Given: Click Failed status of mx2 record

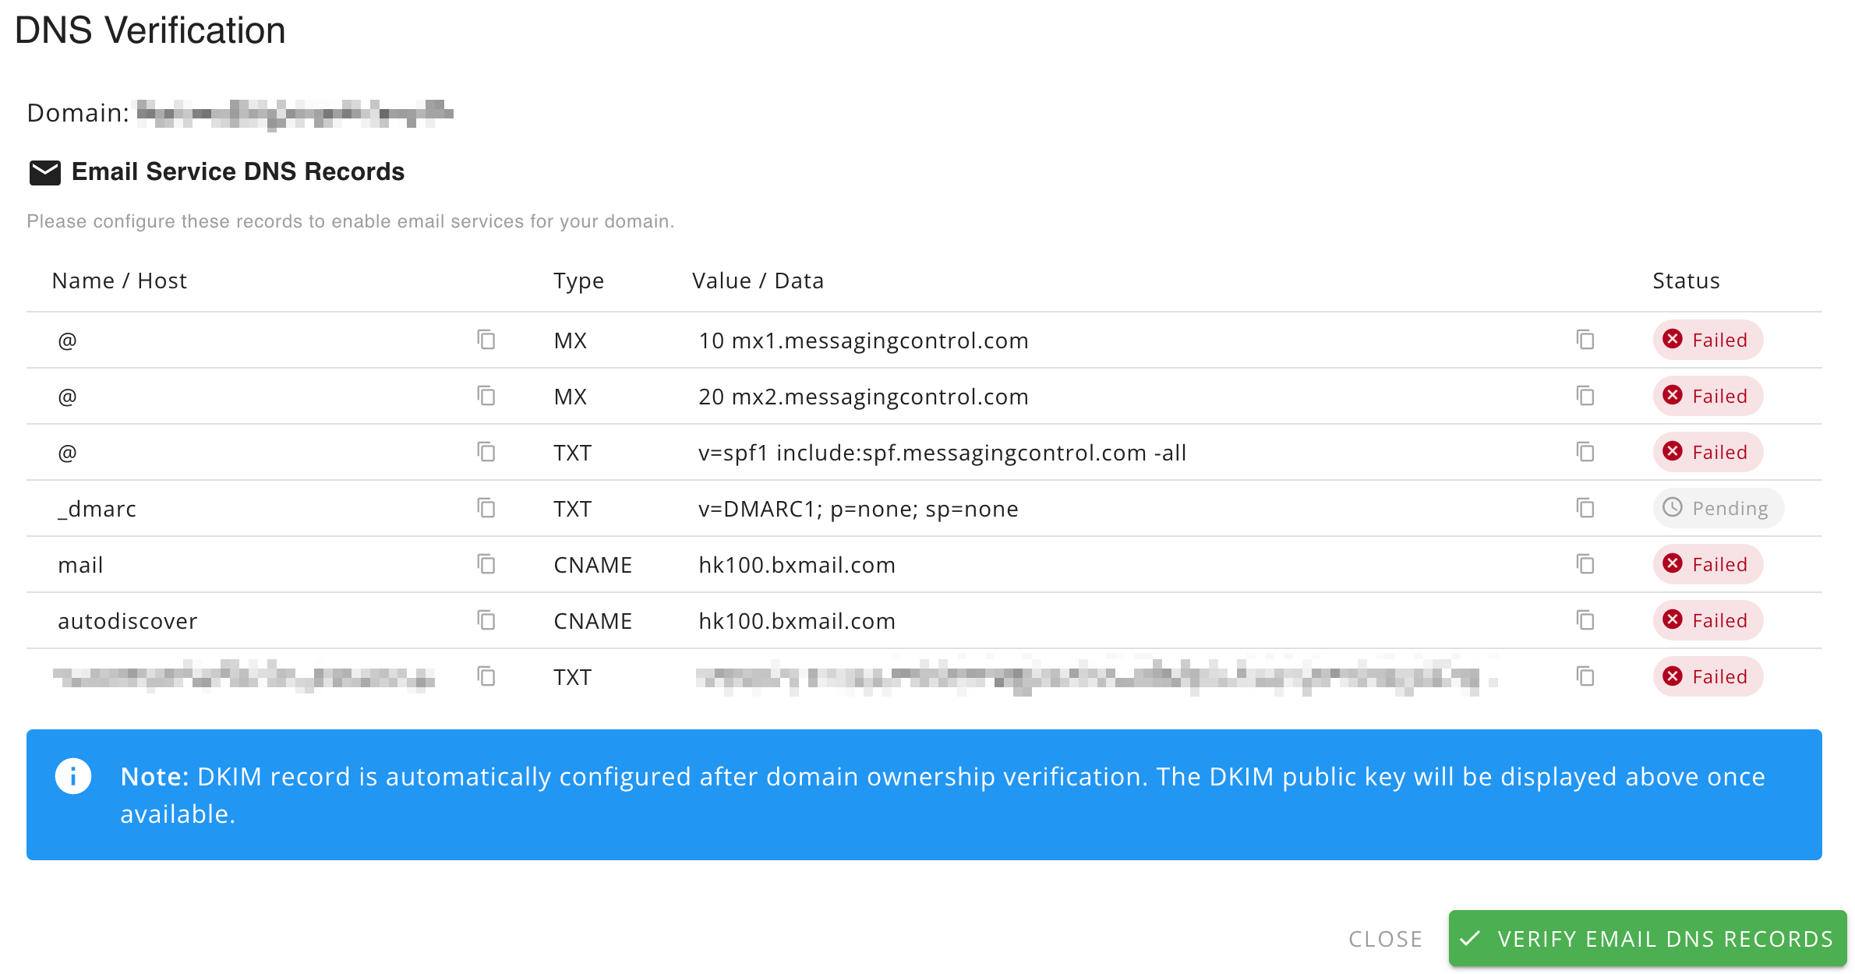Looking at the screenshot, I should [x=1708, y=396].
